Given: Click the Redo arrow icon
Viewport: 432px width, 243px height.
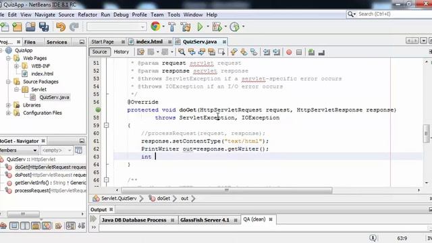Looking at the screenshot, I should pos(74,27).
